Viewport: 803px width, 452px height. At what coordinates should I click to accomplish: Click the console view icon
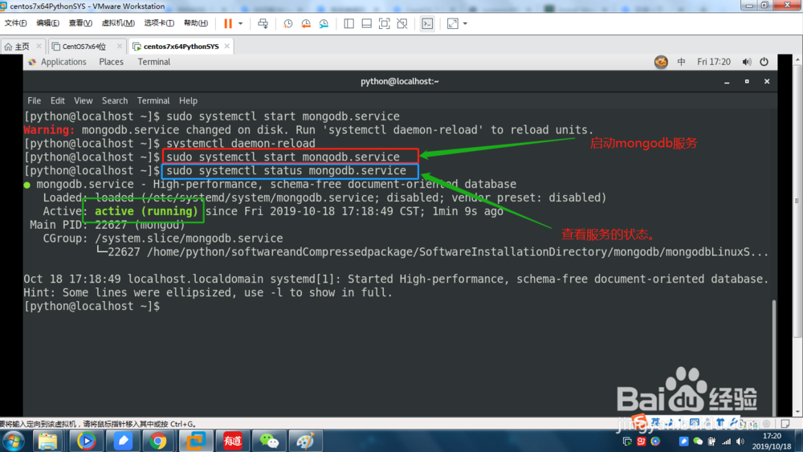coord(427,23)
